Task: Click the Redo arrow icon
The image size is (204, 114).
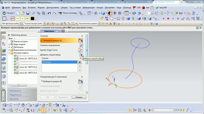Action: pyautogui.click(x=55, y=13)
